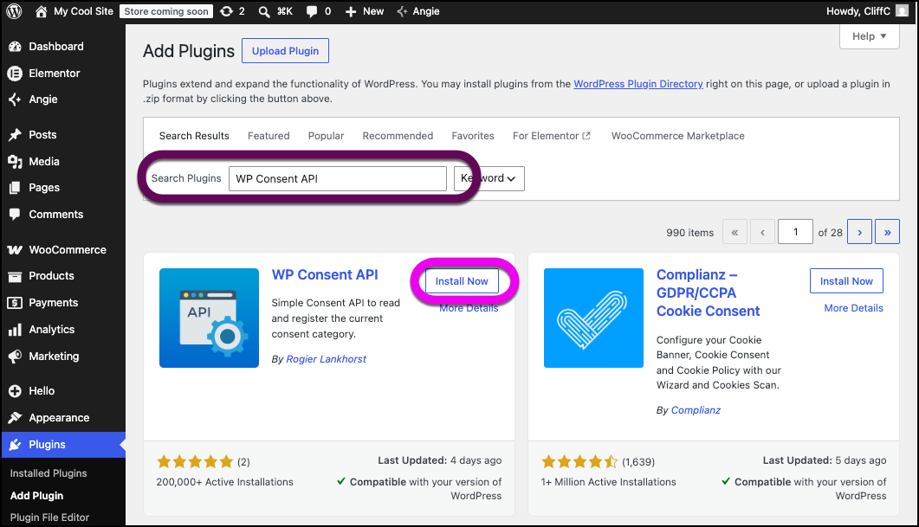Viewport: 919px width, 527px height.
Task: Click the Media icon in sidebar
Action: (x=16, y=162)
